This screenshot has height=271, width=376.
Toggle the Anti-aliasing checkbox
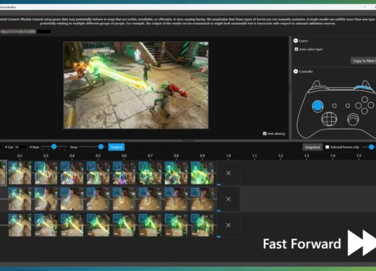coord(265,133)
